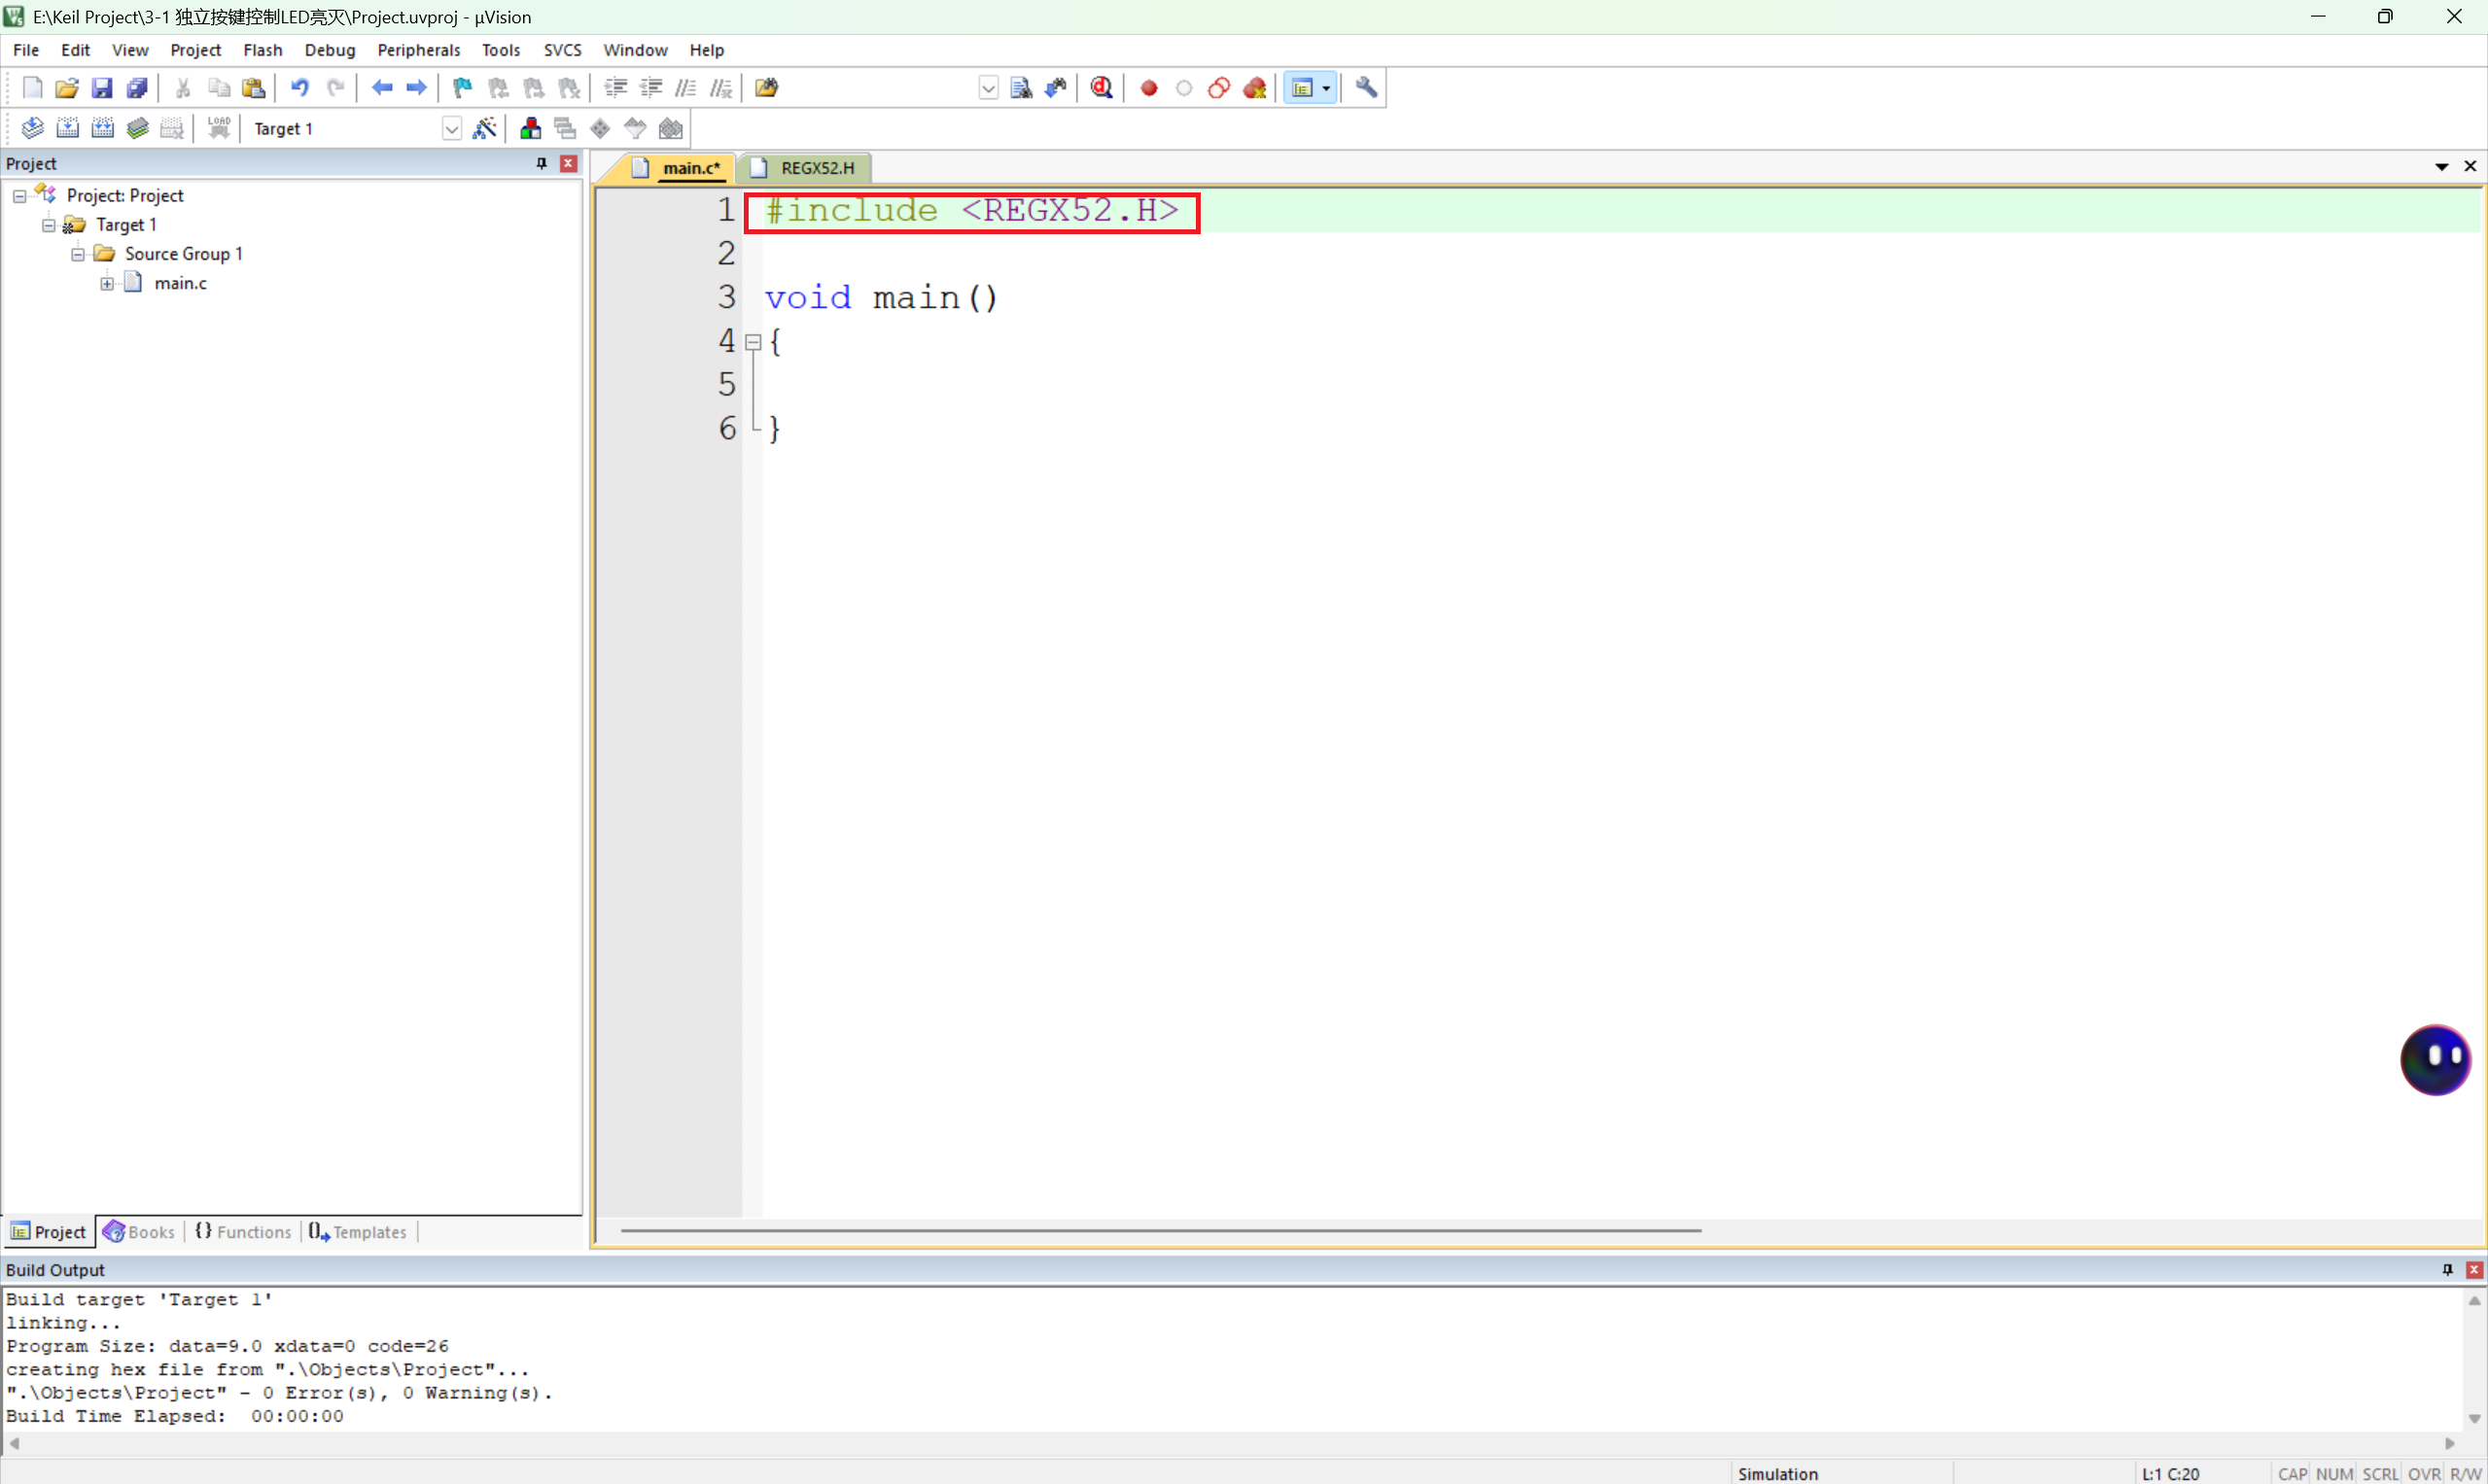Open Manage Project Items colored blocks icon
This screenshot has height=1484, width=2488.
click(530, 128)
